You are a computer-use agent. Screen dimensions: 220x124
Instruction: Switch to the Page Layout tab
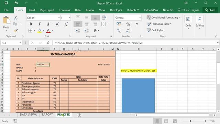coord(47,10)
